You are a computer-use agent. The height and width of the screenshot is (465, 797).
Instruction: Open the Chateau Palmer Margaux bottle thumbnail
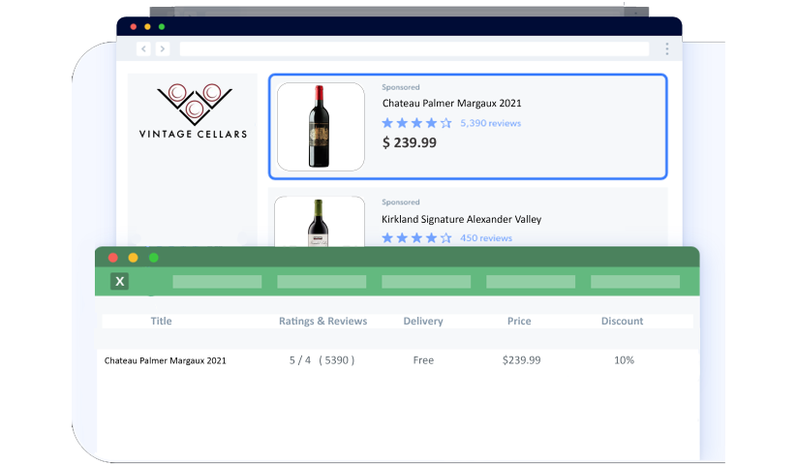point(321,127)
